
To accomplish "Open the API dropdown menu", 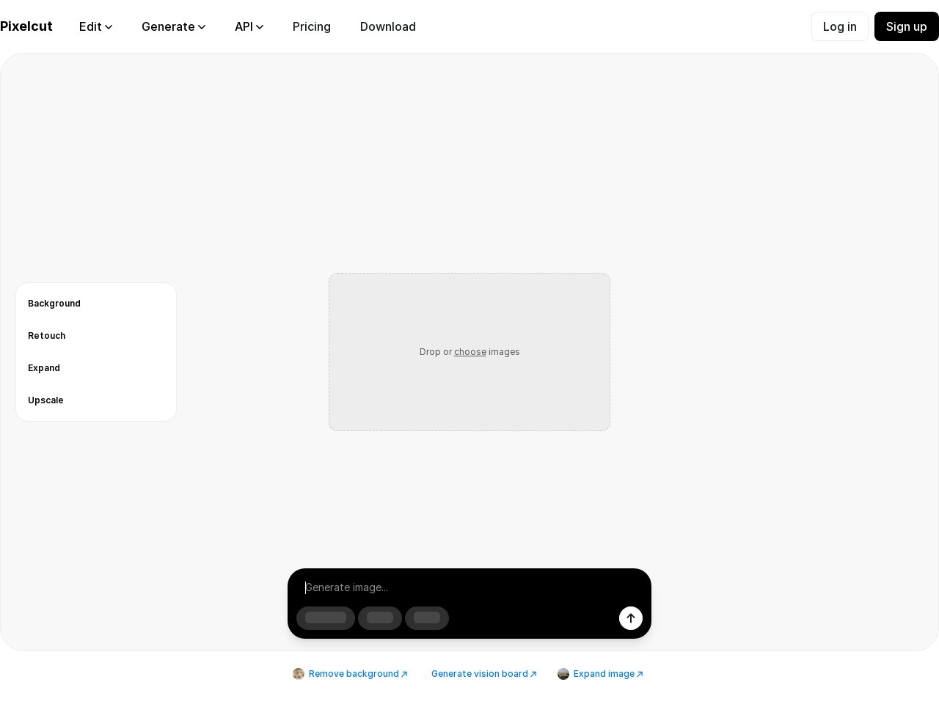I will (x=249, y=26).
